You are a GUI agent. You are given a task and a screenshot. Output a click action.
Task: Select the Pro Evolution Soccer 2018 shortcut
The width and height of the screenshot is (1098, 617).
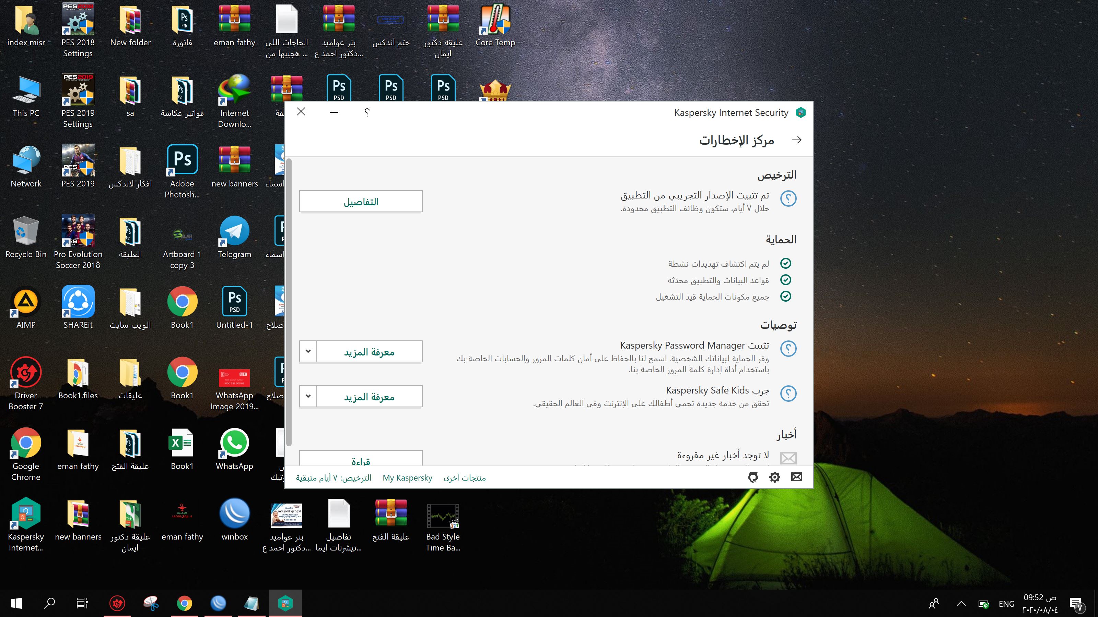coord(78,242)
